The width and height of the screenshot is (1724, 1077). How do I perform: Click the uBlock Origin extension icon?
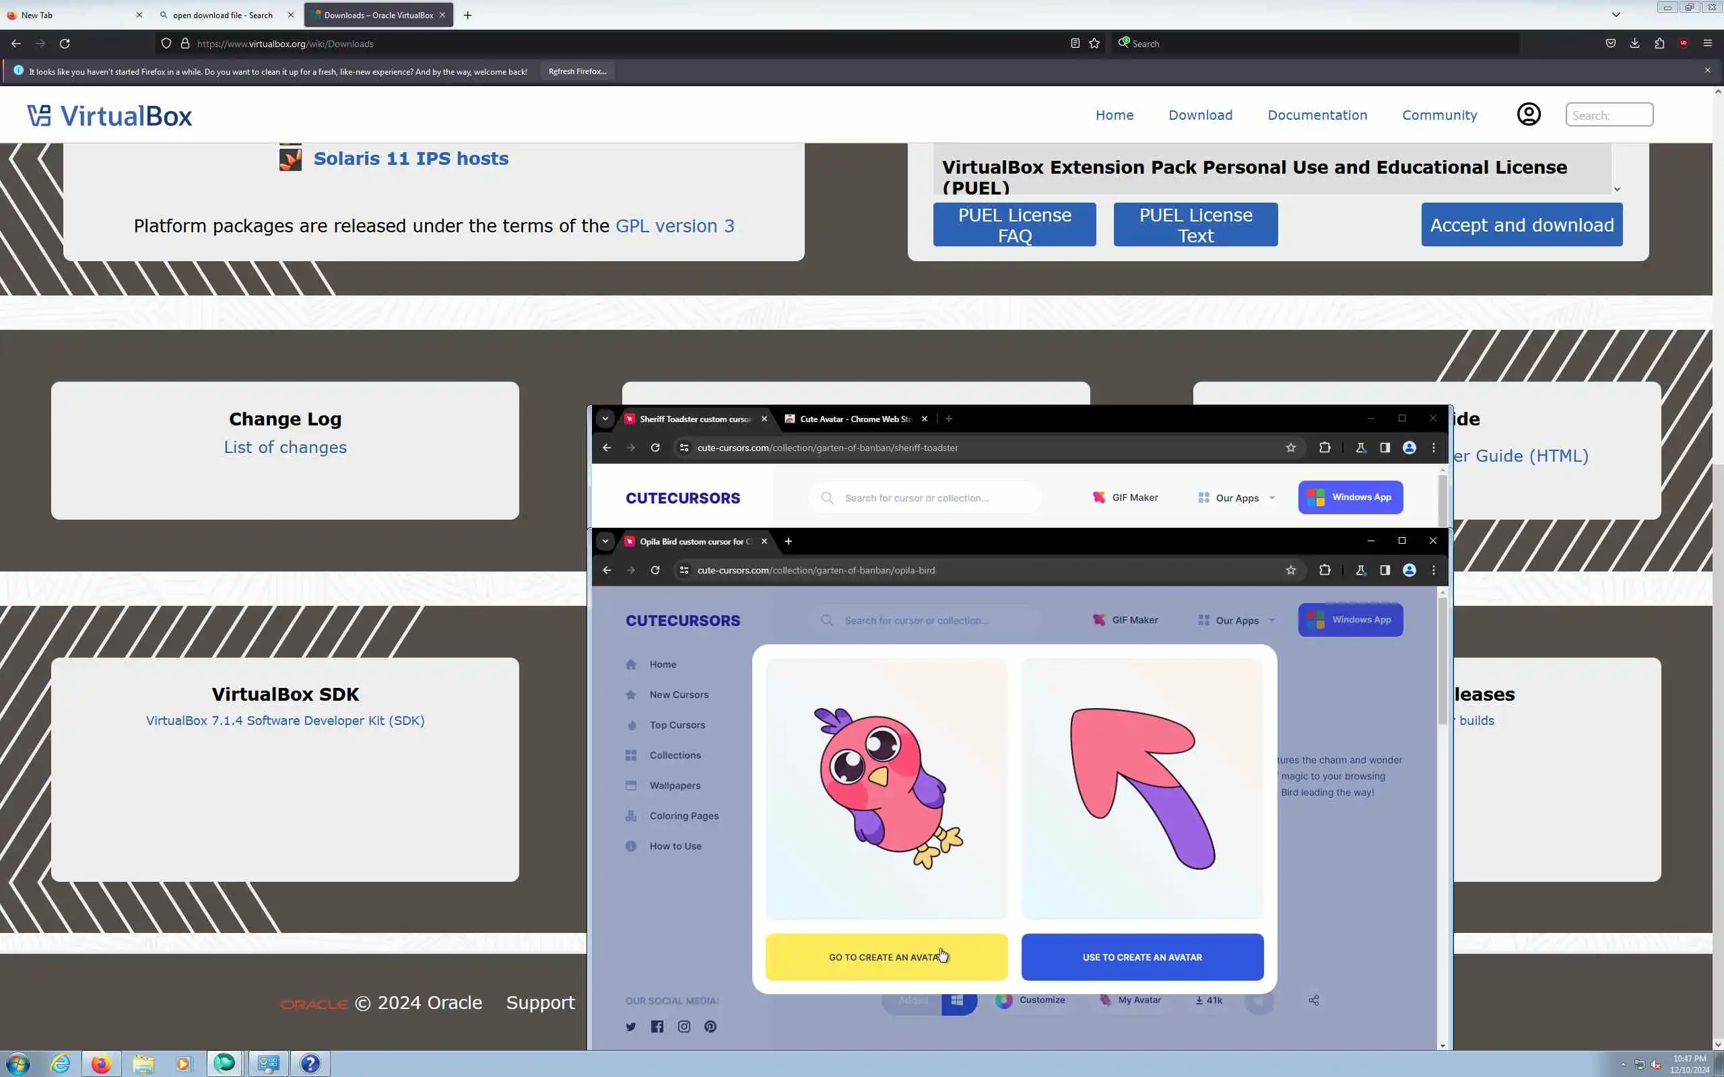pos(1684,44)
